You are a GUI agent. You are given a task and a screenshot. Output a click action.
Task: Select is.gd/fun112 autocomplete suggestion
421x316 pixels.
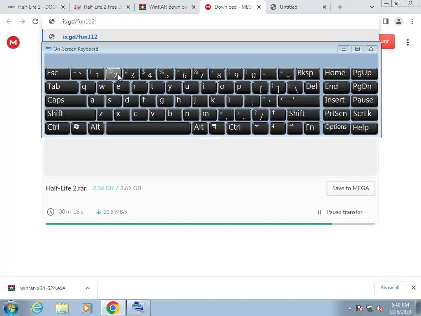click(211, 37)
